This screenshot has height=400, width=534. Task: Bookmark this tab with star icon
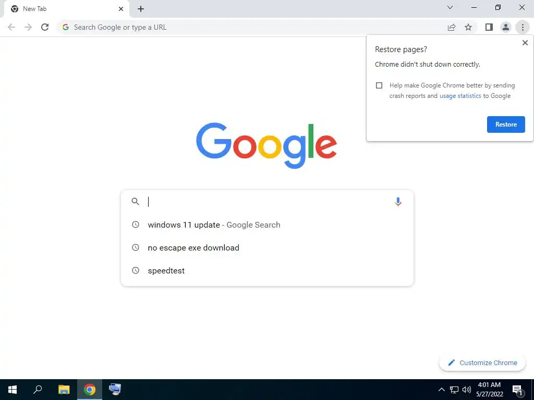pos(468,27)
